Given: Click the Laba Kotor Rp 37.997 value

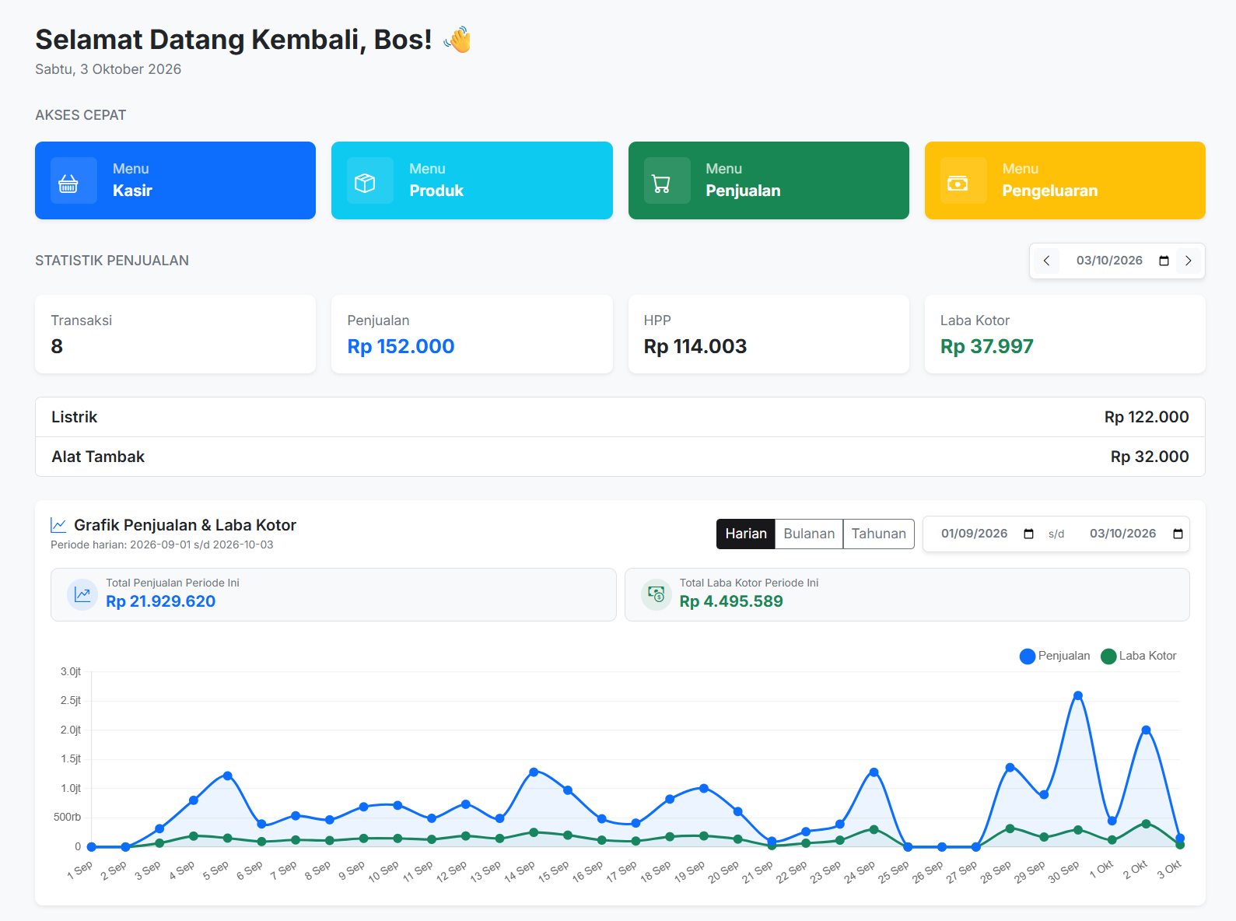Looking at the screenshot, I should click(x=986, y=346).
